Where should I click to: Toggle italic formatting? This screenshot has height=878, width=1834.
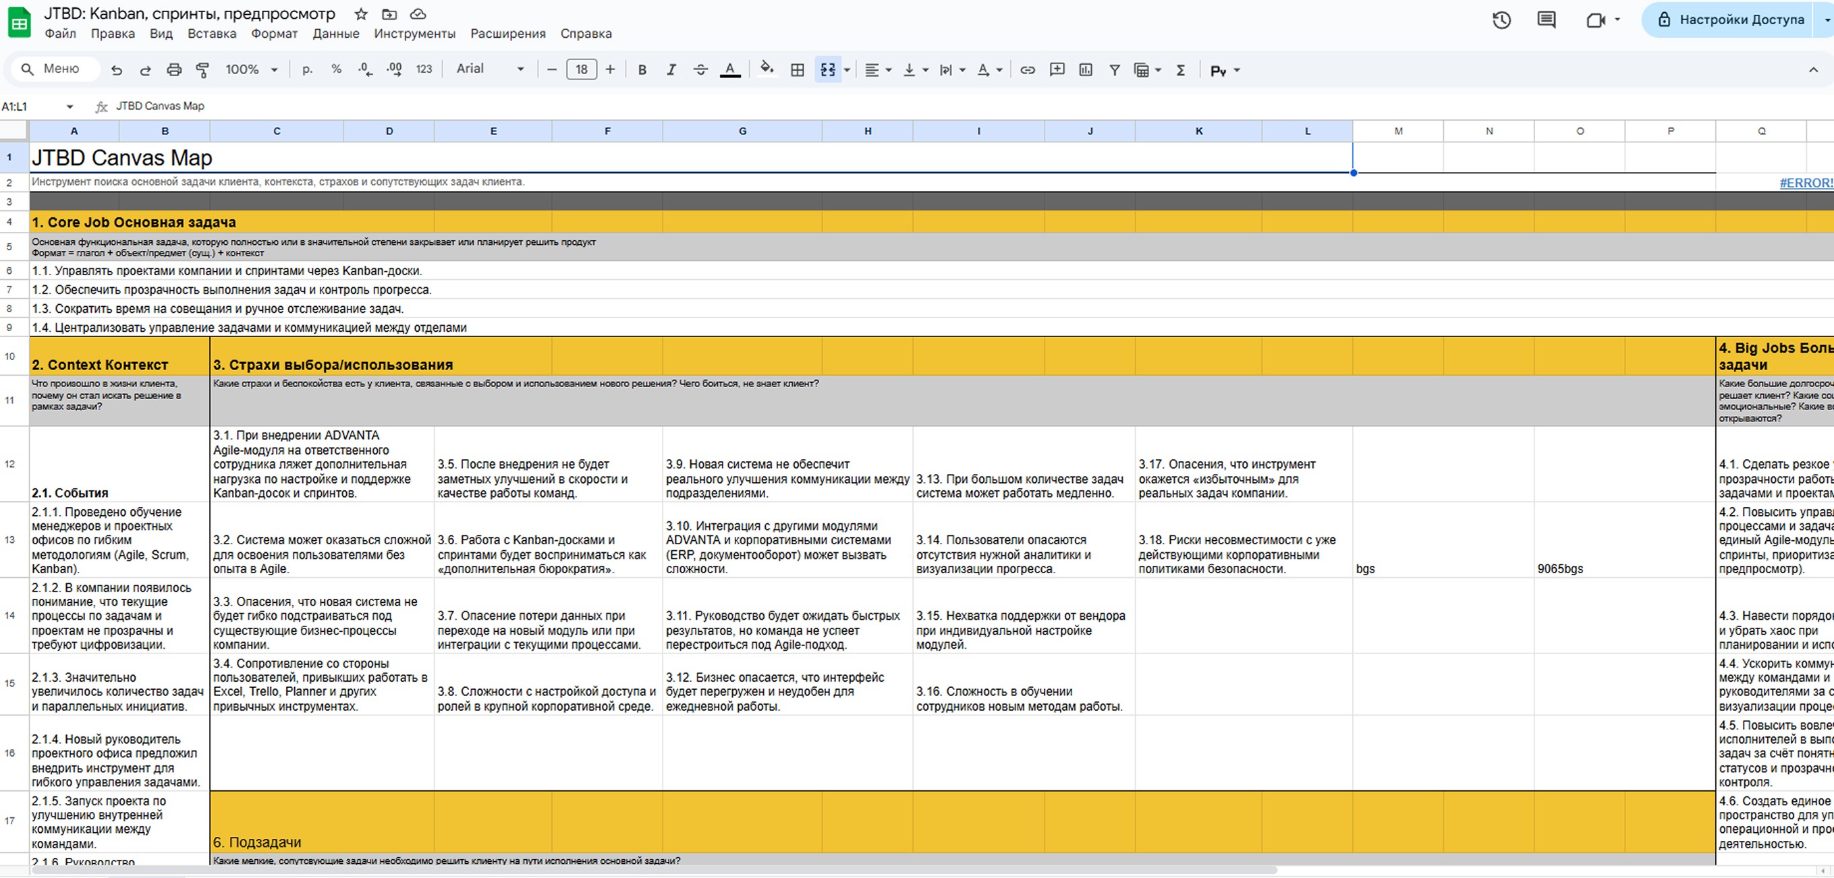[671, 69]
